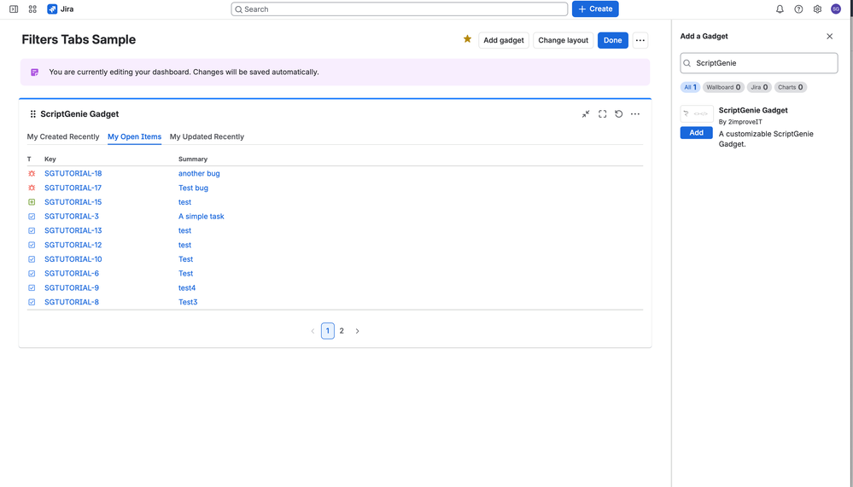Go to previous page arrow
This screenshot has height=487, width=853.
[313, 331]
